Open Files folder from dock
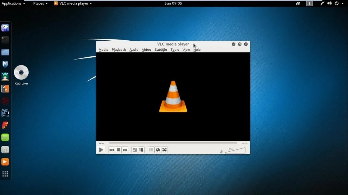Screen dimensions: 348x195 coord(5,52)
